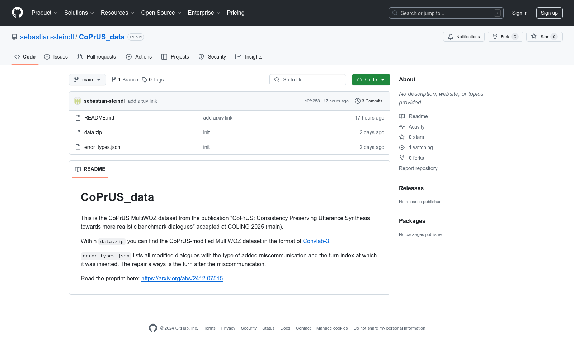Image resolution: width=574 pixels, height=359 pixels.
Task: Click the notifications bell icon
Action: 451,37
